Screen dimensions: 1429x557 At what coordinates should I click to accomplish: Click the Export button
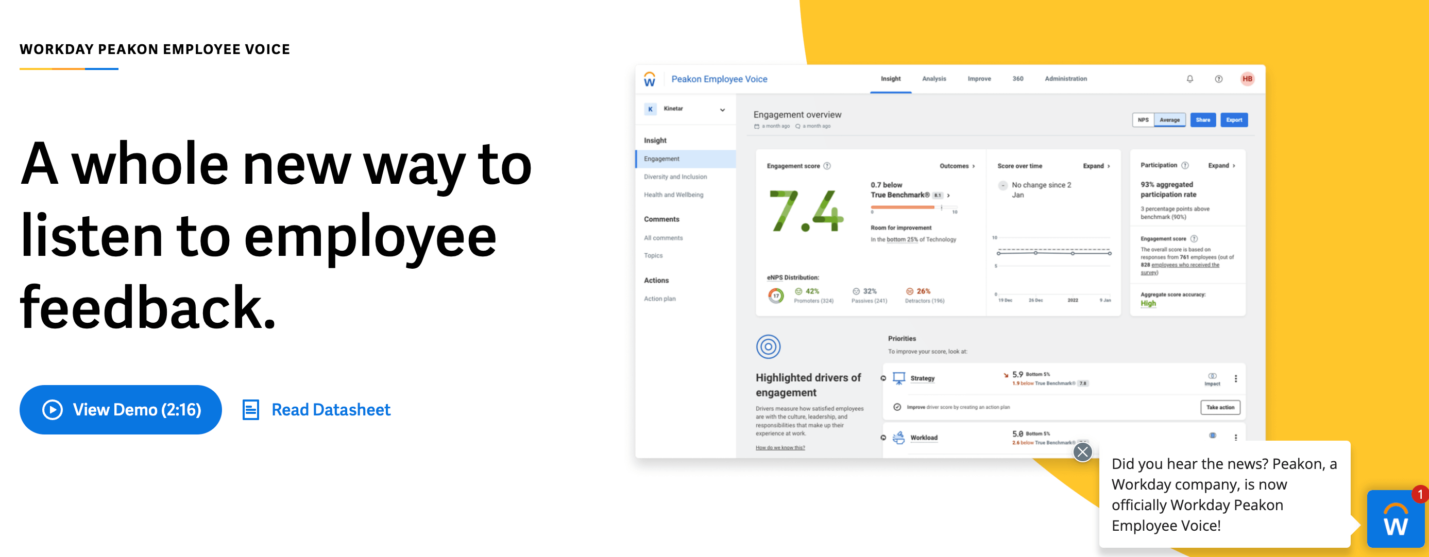(x=1234, y=120)
